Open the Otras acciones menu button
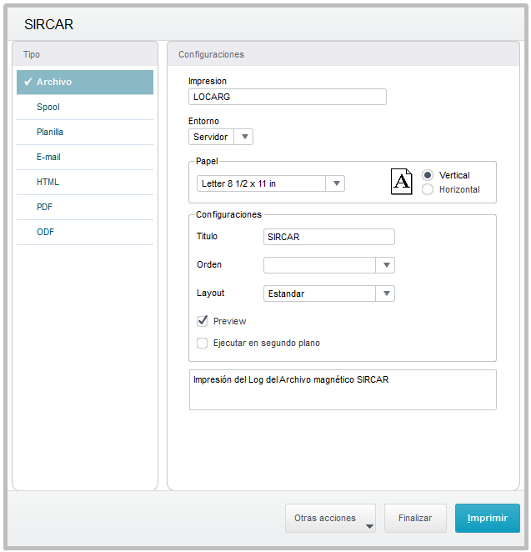 330,518
